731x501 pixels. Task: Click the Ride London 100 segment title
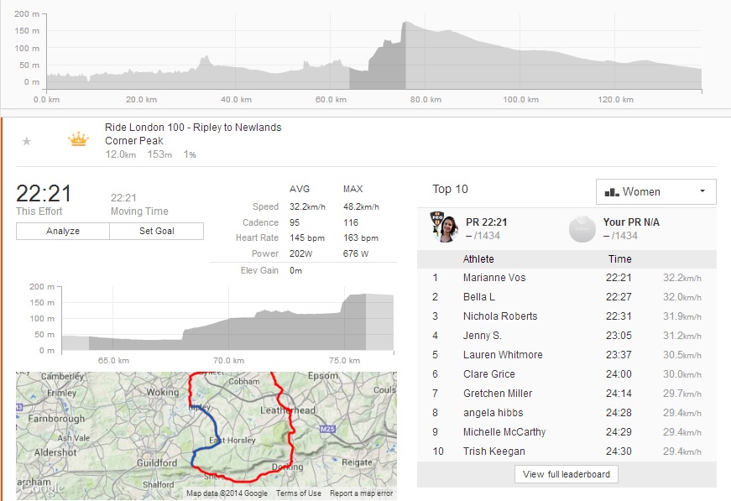193,128
